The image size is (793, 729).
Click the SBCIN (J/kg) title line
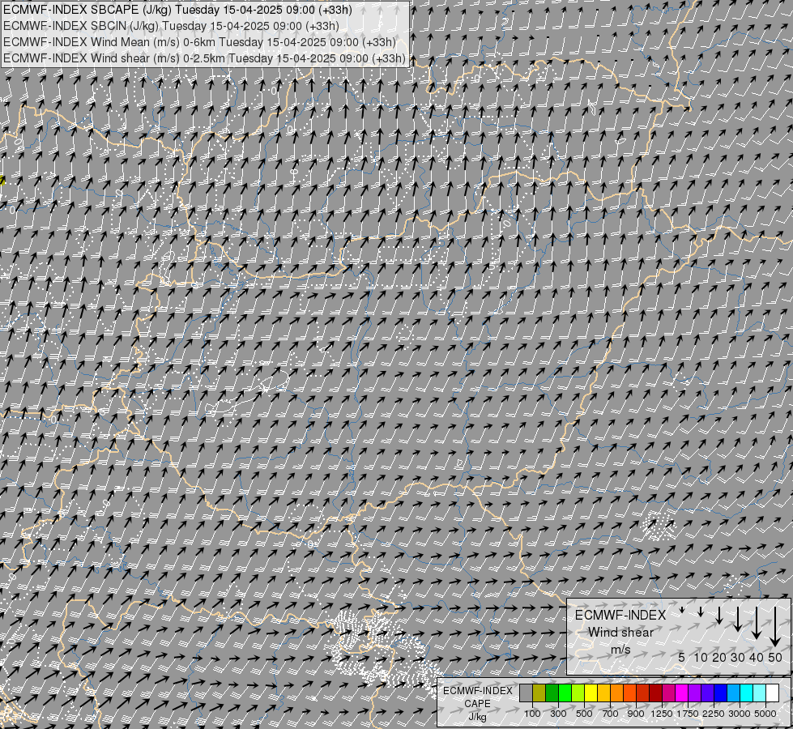171,26
